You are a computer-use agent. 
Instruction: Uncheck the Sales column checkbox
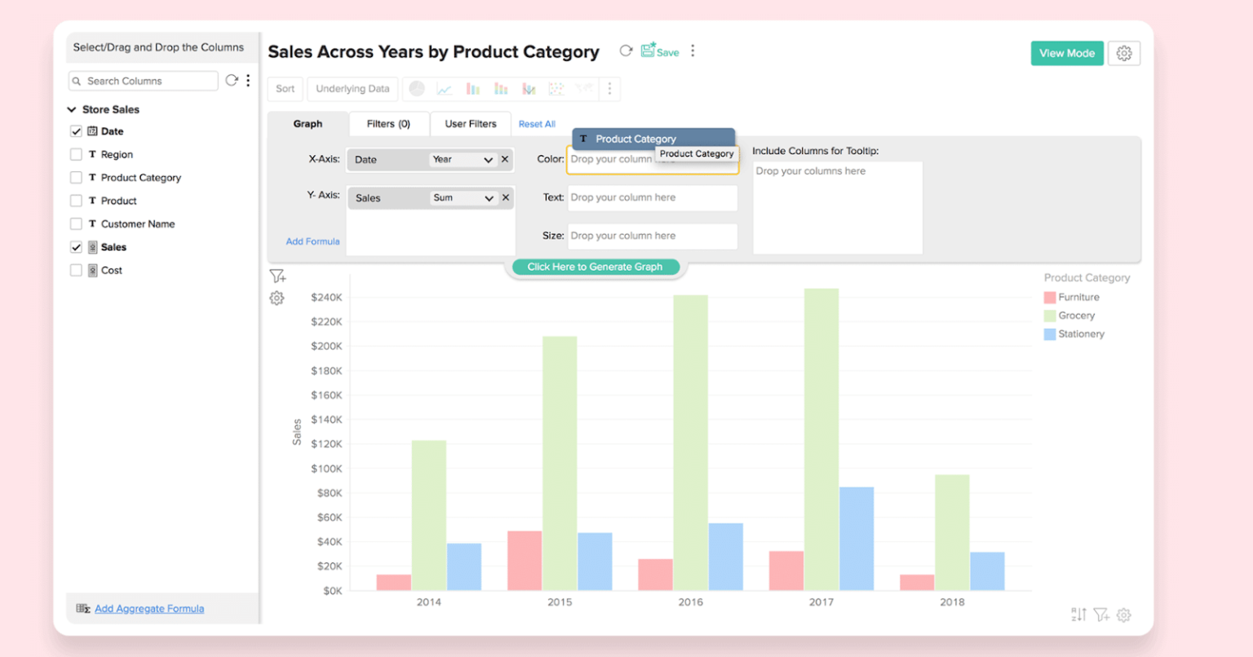pyautogui.click(x=76, y=247)
